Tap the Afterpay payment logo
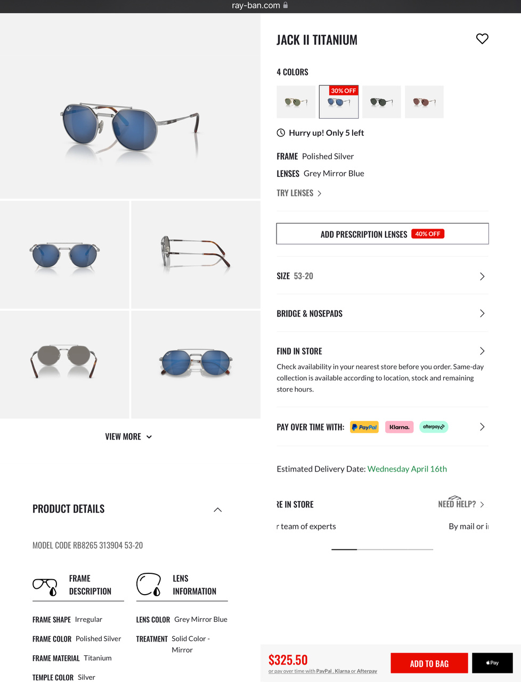 pos(434,427)
